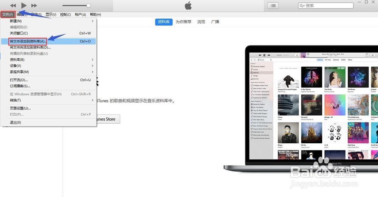378x197 pixels.
Task: Select 退出(X) to quit iTunes
Action: 48,123
